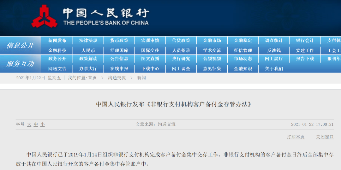Select the 服务互动 section header
Image resolution: width=341 pixels, height=170 pixels.
20,64
